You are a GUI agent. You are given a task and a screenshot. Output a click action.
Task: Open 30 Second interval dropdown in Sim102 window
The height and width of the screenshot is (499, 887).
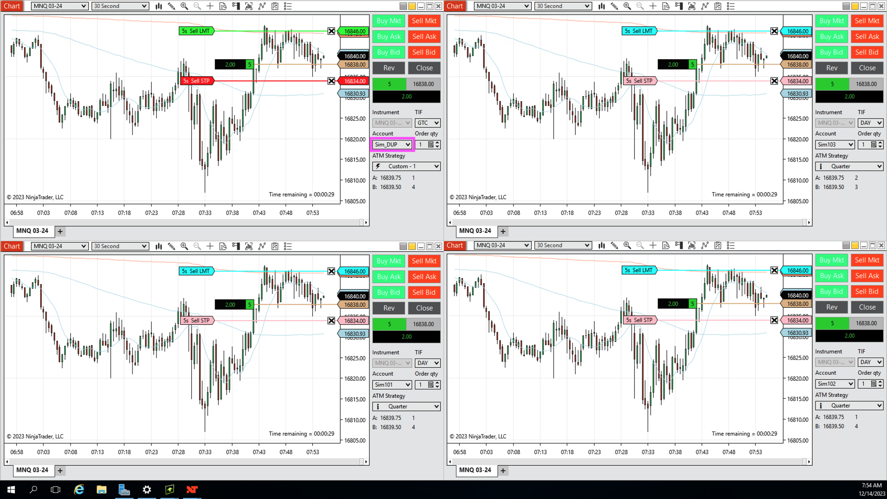563,245
